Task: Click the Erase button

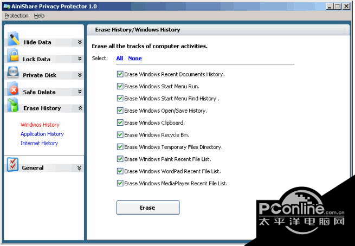Action: click(x=148, y=208)
